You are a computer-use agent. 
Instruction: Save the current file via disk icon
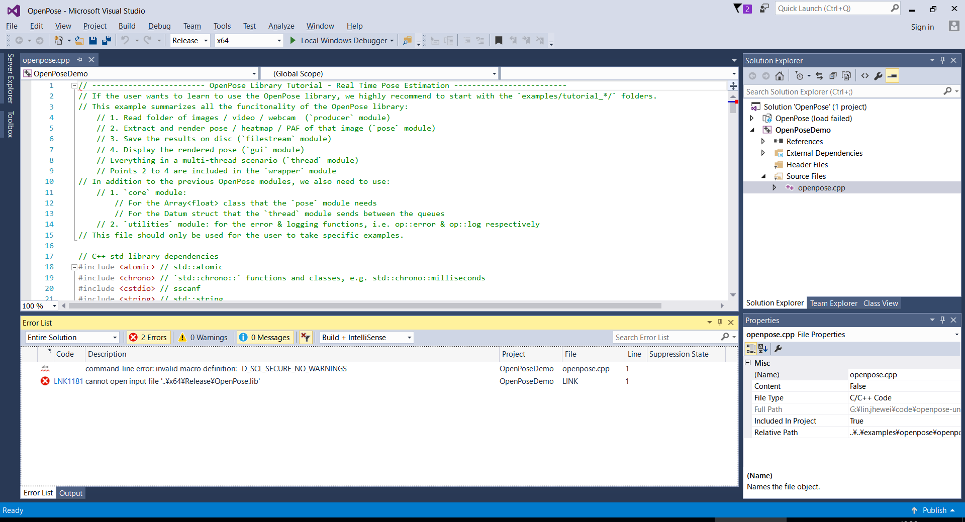point(93,41)
